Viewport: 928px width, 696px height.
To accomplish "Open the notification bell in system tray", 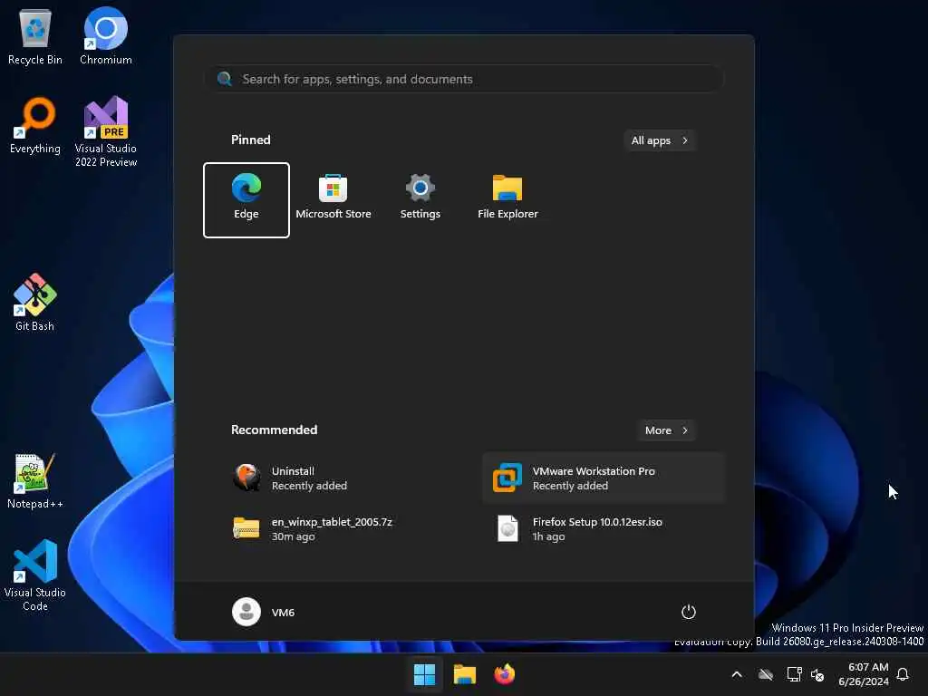I will [x=903, y=674].
